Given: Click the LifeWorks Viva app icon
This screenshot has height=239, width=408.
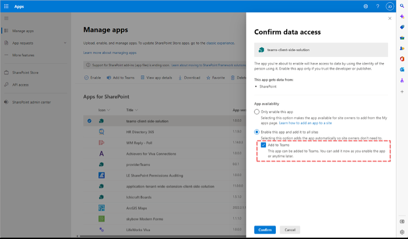Looking at the screenshot, I should [102, 230].
